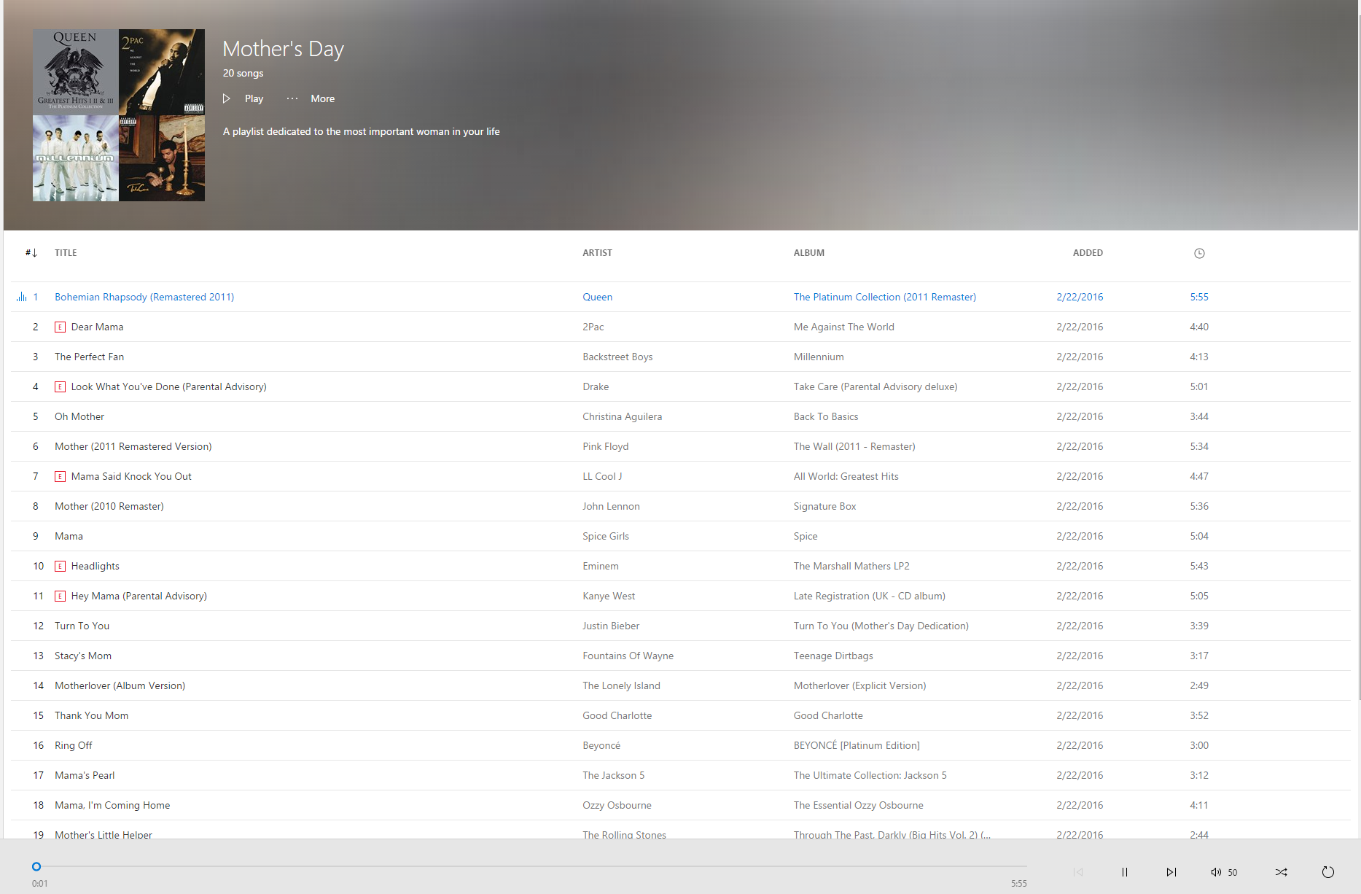This screenshot has width=1361, height=894.
Task: Click album Back To Basics
Action: click(826, 416)
